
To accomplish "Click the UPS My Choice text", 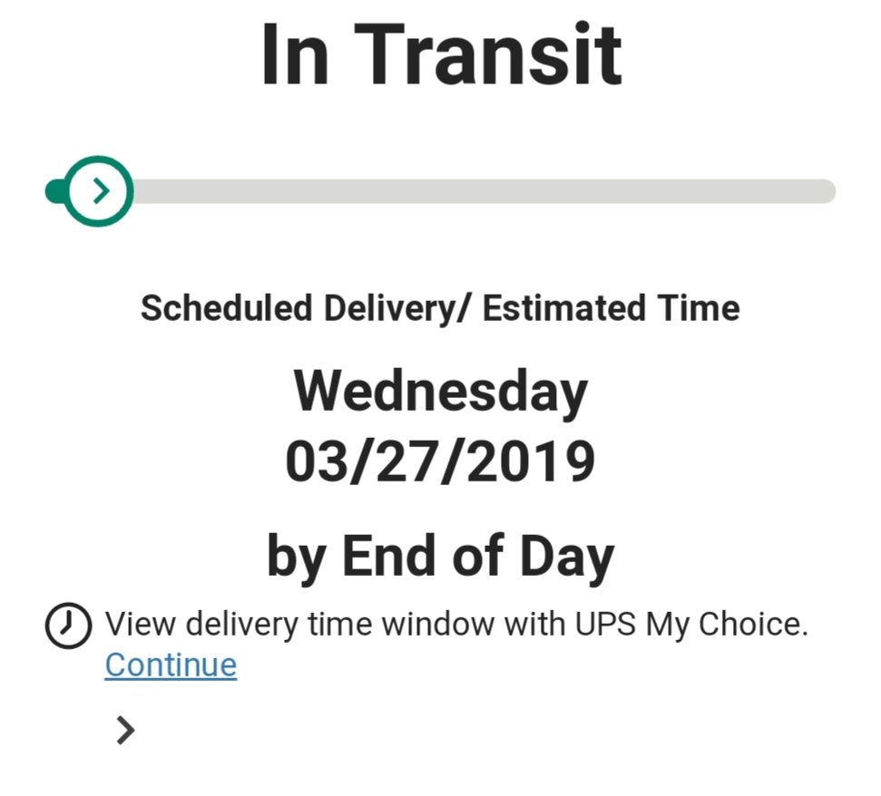I will click(x=690, y=625).
